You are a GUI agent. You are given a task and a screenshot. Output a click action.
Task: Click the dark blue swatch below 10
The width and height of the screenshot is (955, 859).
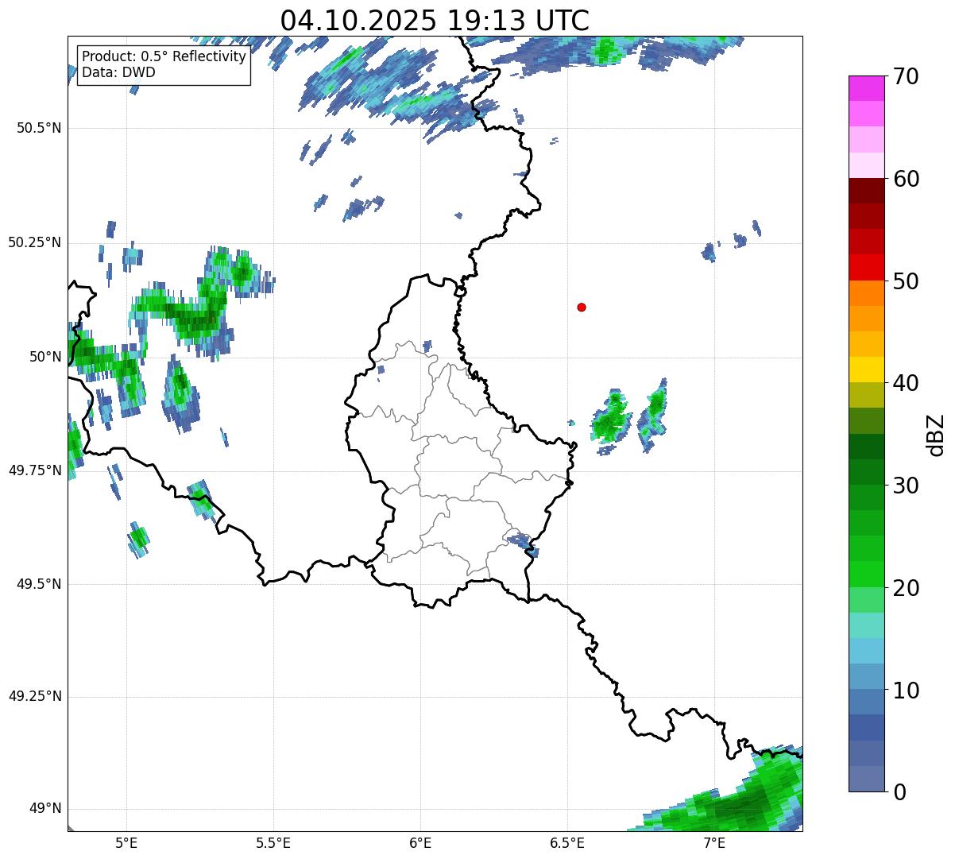click(866, 727)
